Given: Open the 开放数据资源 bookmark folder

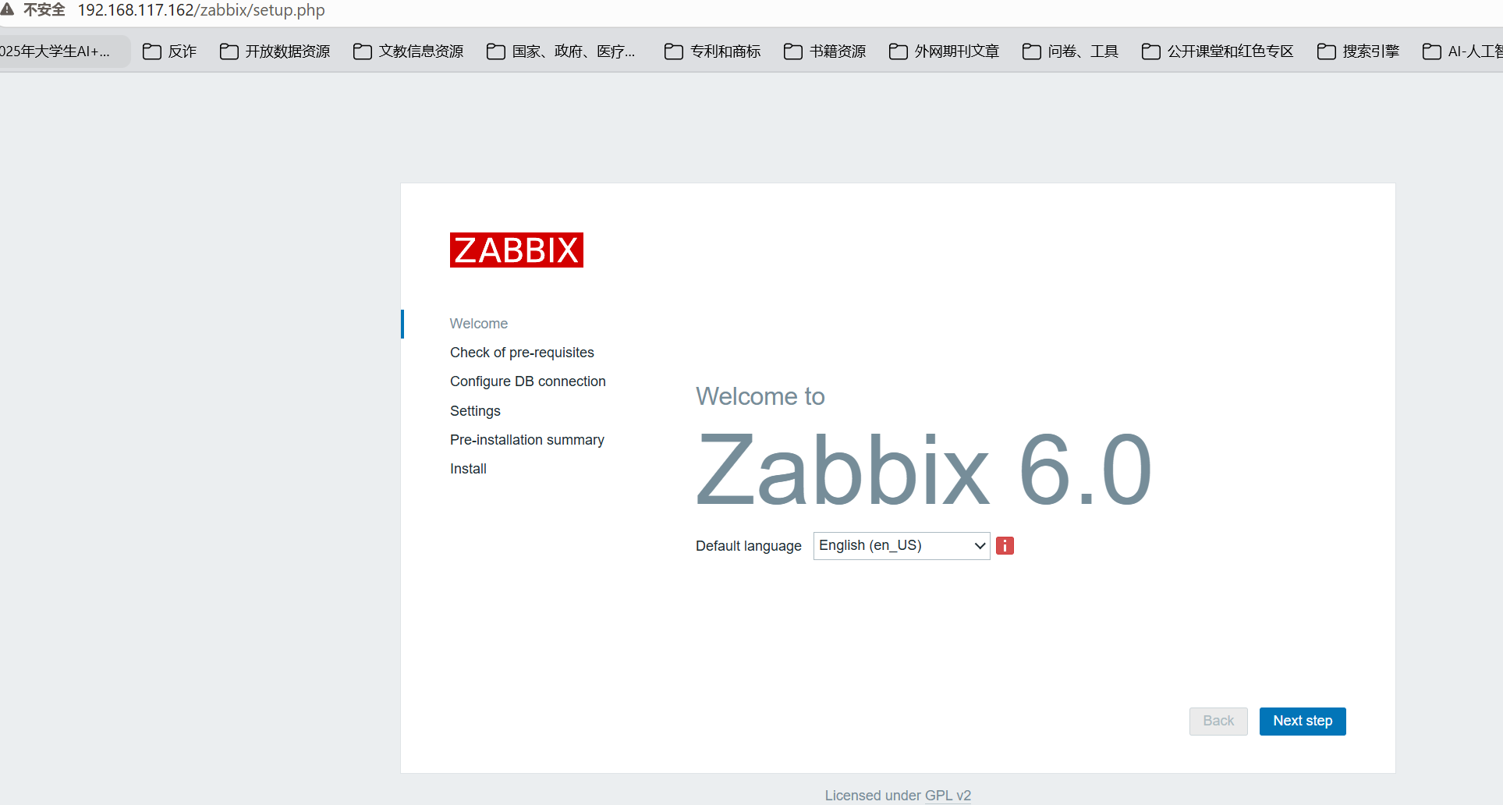Looking at the screenshot, I should point(275,51).
